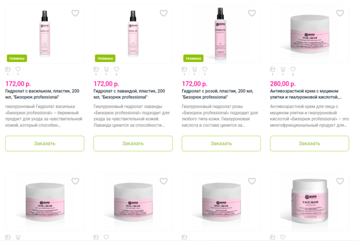This screenshot has width=359, height=241.
Task: Favorite the rose hydrolat with heart icon
Action: [252, 13]
